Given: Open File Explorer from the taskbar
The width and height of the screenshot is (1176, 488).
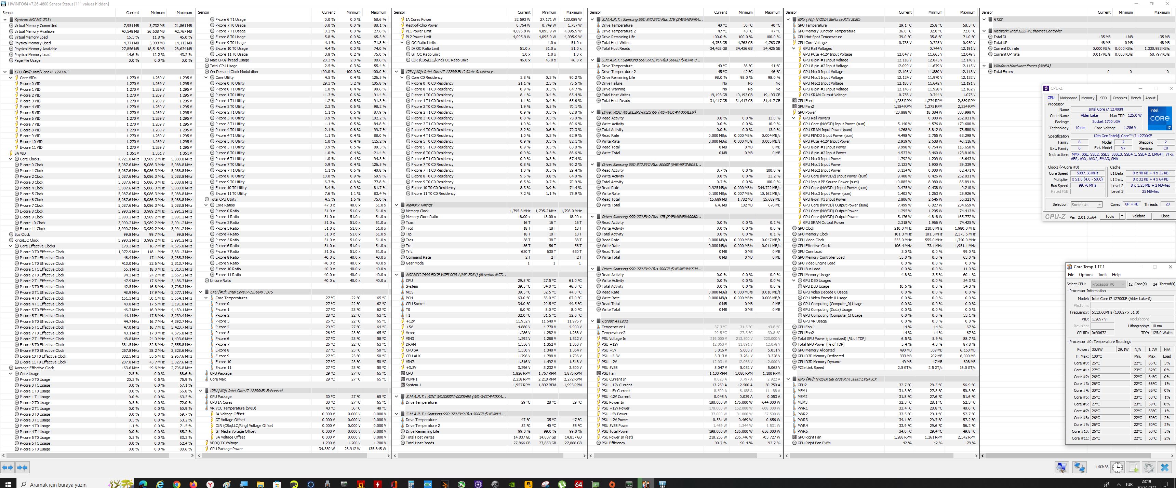Looking at the screenshot, I should (260, 484).
